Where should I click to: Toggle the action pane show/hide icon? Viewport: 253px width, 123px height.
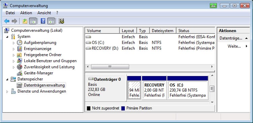coord(51,21)
